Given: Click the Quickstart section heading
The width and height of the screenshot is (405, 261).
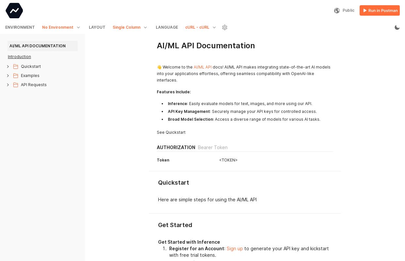Looking at the screenshot, I should pos(173,183).
